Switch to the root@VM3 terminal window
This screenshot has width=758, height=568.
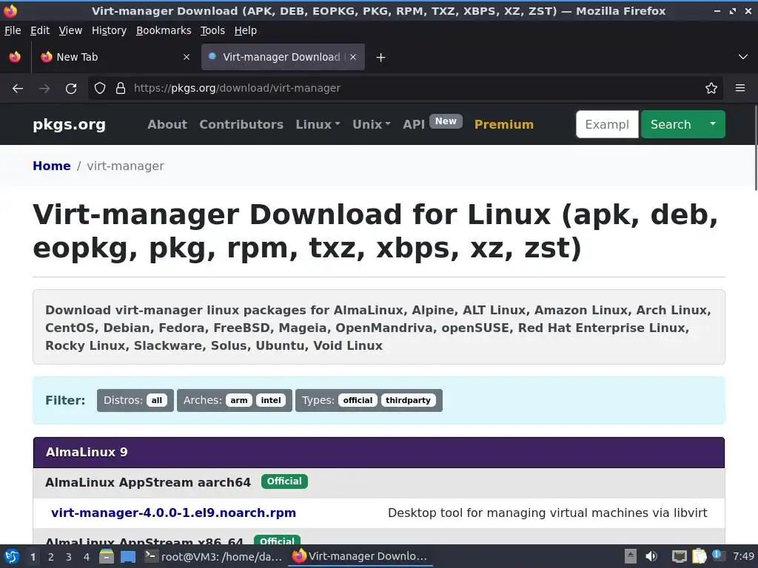click(214, 556)
